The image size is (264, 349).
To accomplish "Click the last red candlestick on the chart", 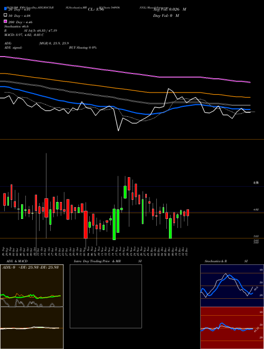I will [x=188, y=213].
